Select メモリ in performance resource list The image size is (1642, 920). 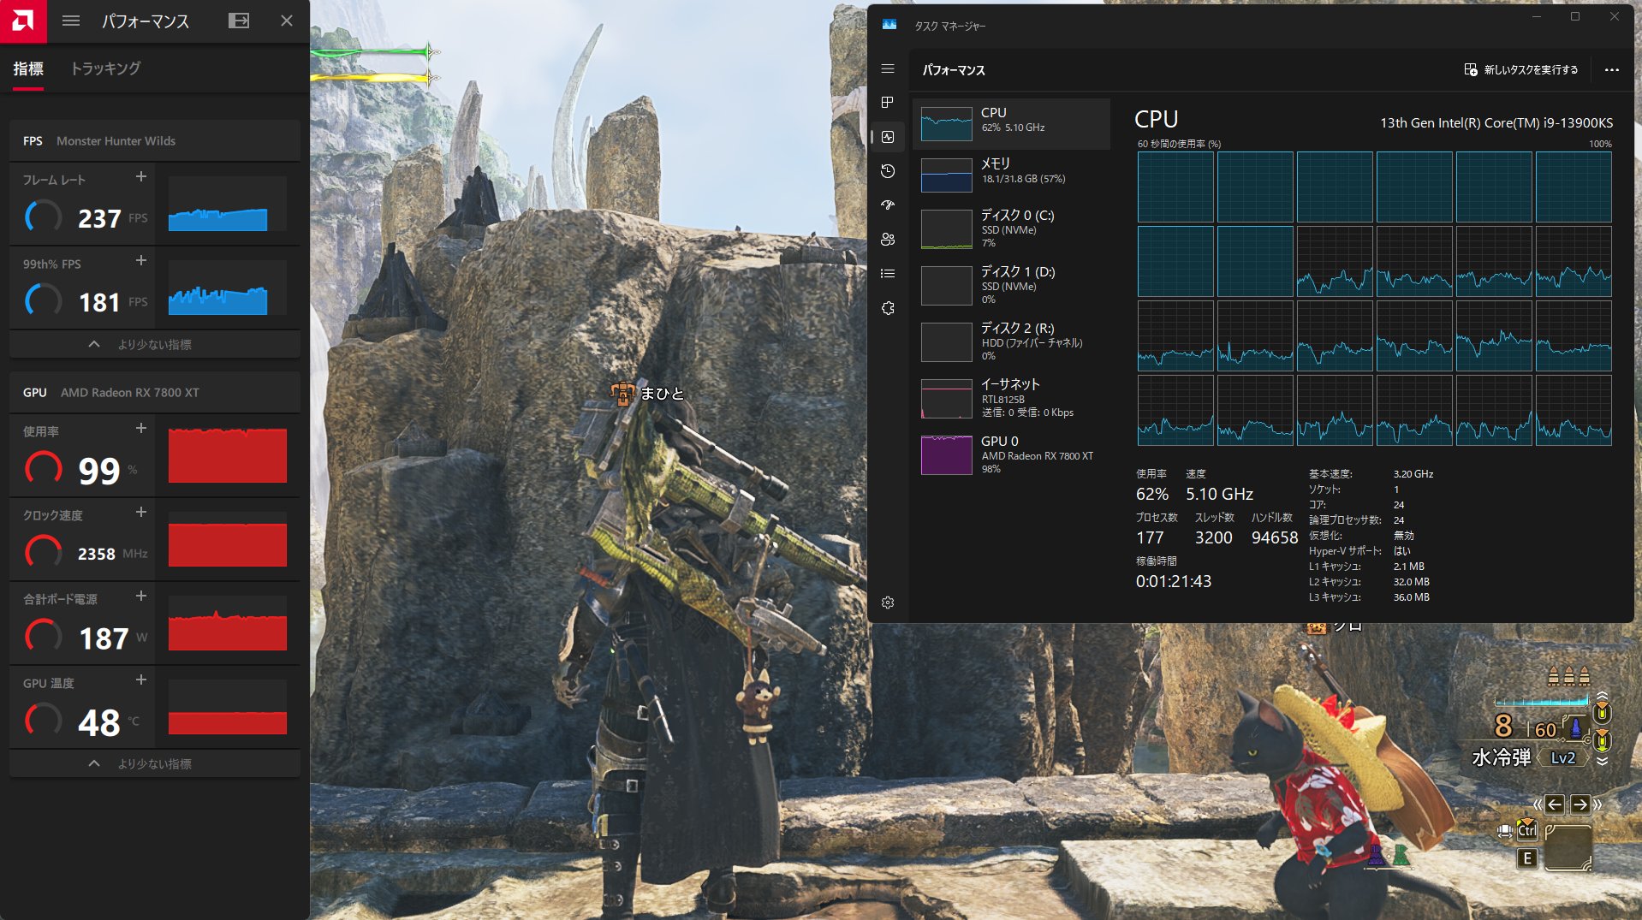1011,175
